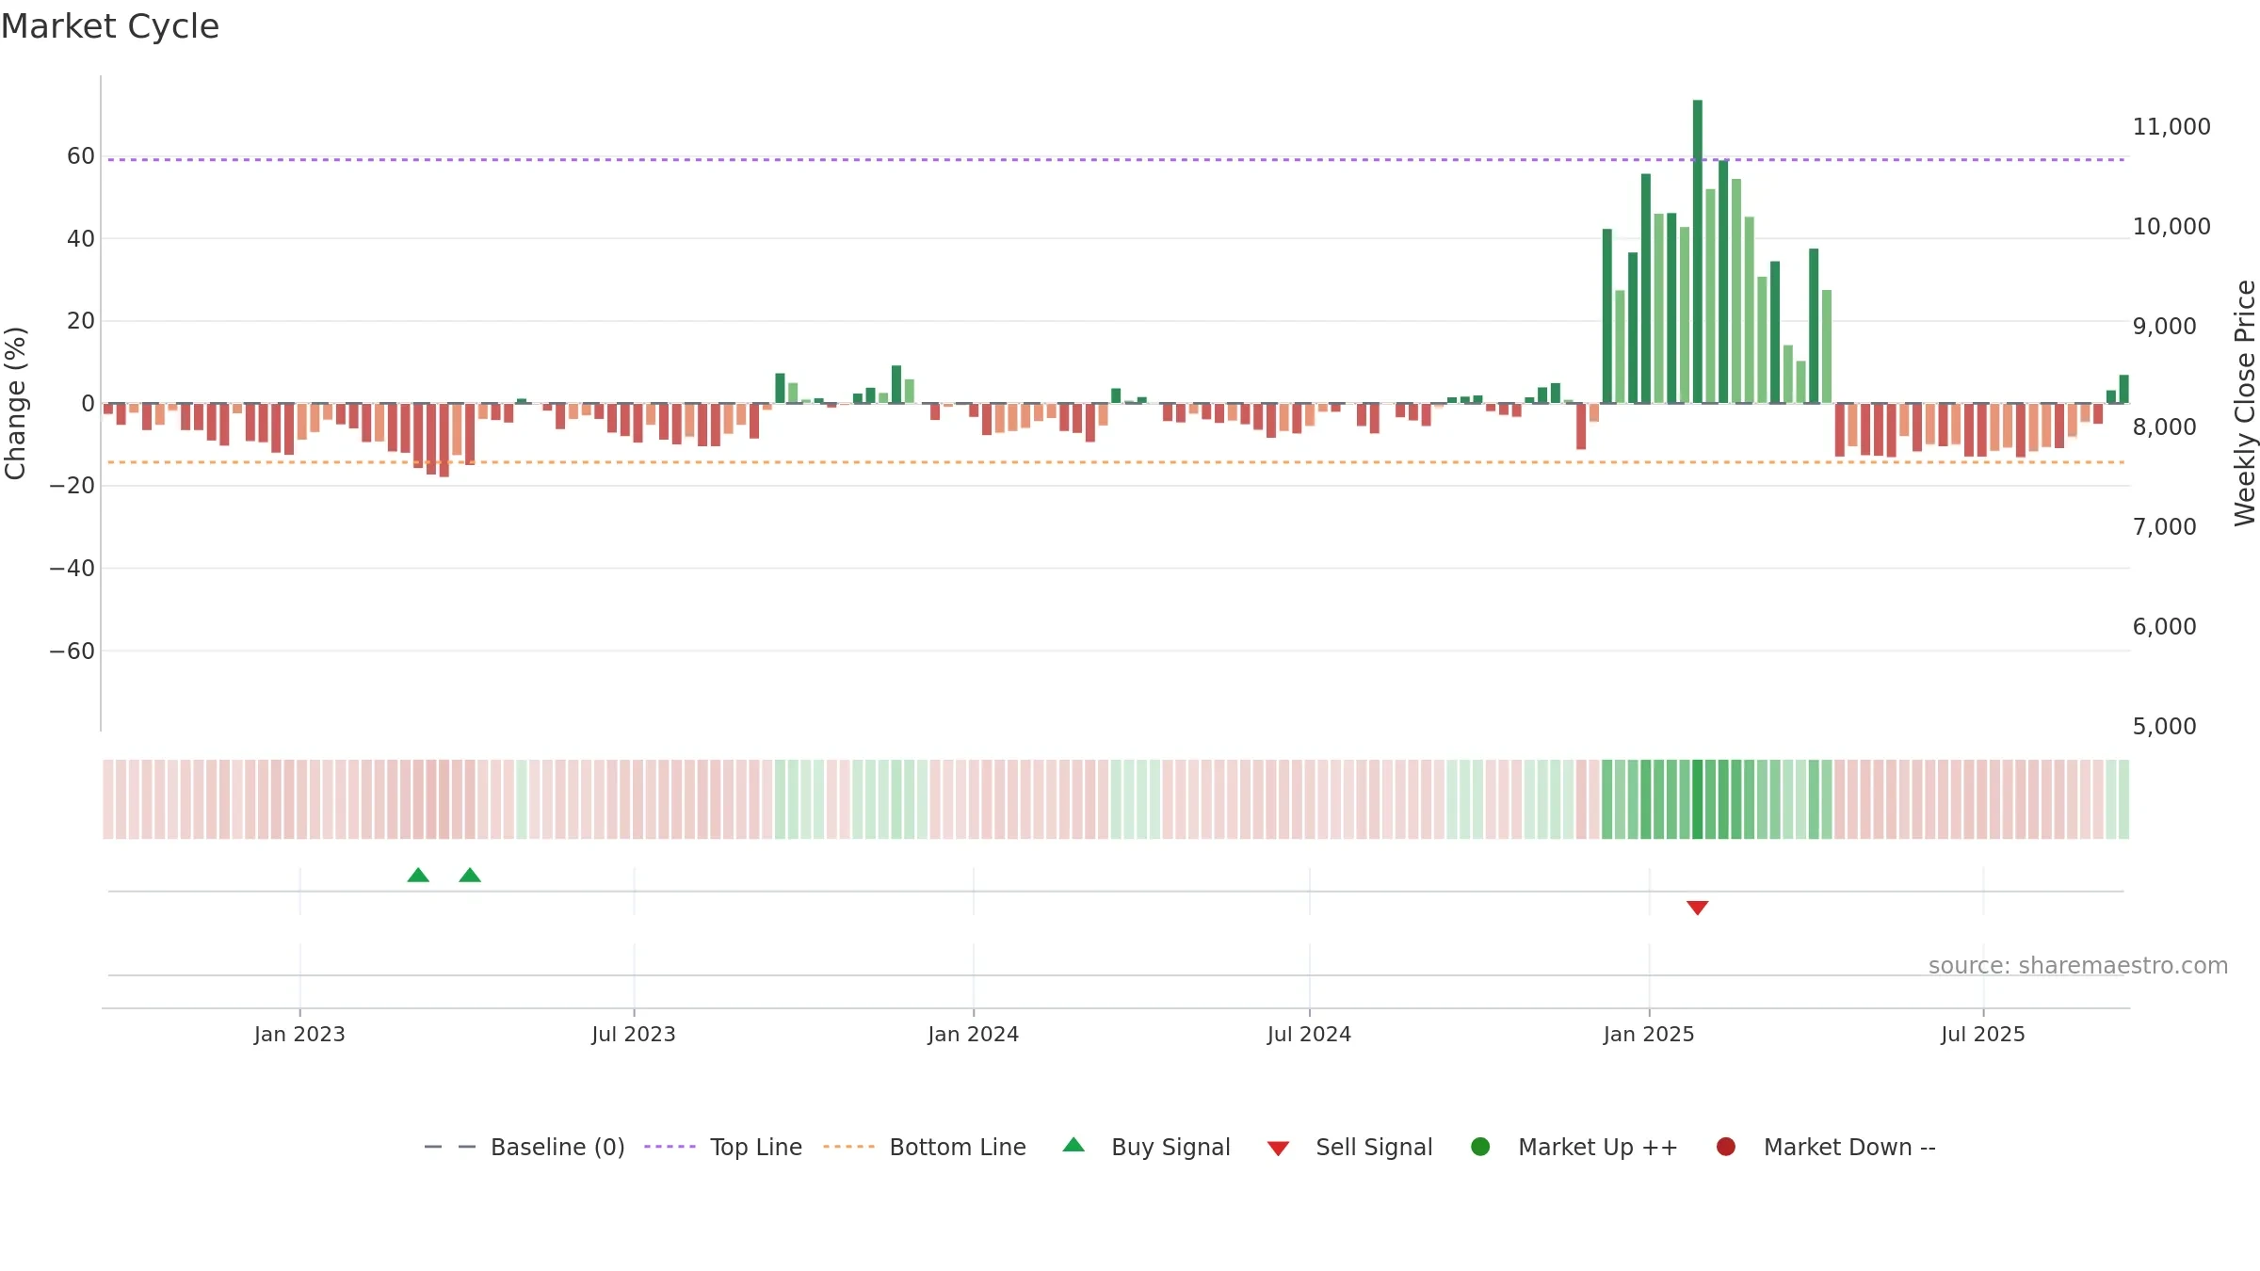
Task: Toggle the Bottom Line legend entry
Action: tap(925, 1147)
